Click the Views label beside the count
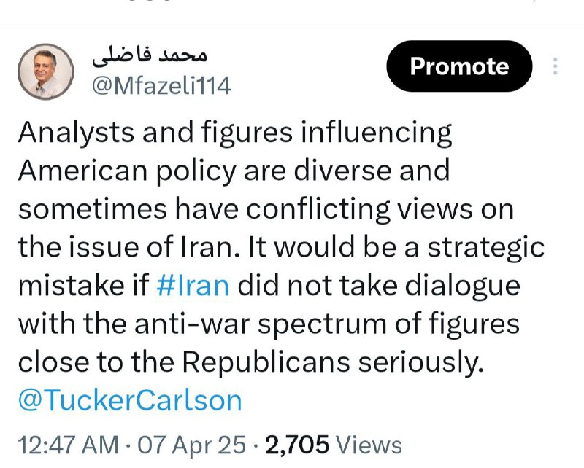The width and height of the screenshot is (584, 468). [369, 445]
